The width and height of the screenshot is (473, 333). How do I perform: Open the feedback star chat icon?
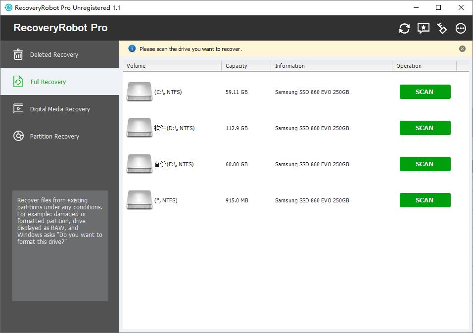click(423, 28)
